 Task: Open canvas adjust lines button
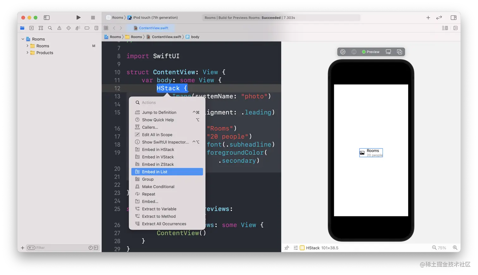tap(296, 248)
